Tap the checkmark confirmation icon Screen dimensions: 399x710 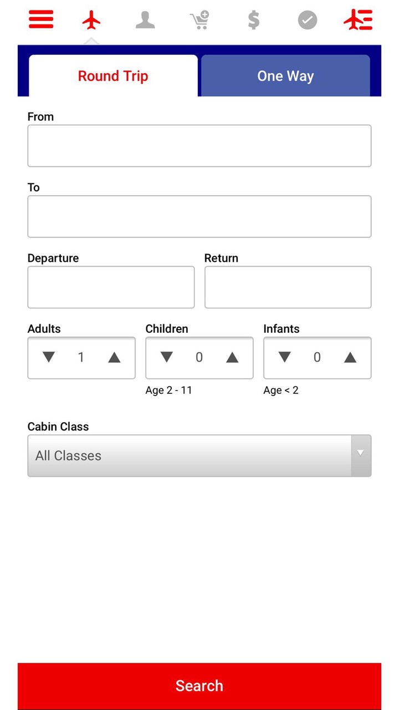coord(308,21)
